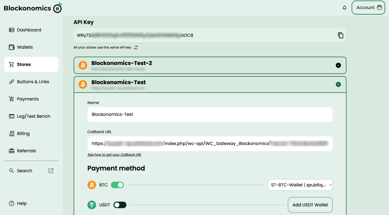This screenshot has height=215, width=389.
Task: Open the Account menu
Action: (x=368, y=8)
